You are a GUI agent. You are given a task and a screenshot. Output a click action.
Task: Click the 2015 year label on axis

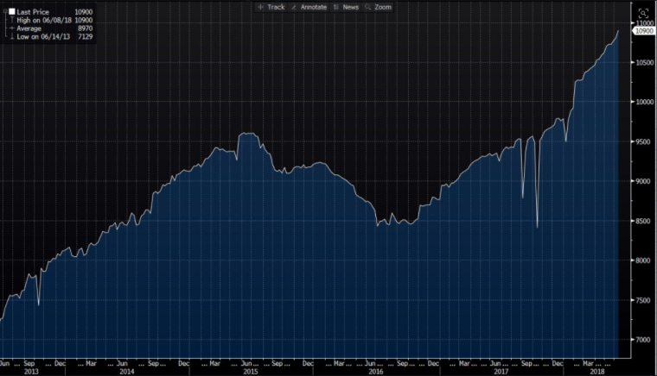pyautogui.click(x=251, y=372)
